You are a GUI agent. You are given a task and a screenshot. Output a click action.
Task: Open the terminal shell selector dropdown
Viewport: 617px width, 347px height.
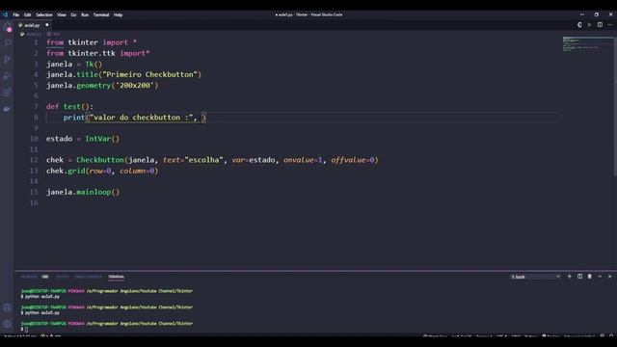click(536, 277)
